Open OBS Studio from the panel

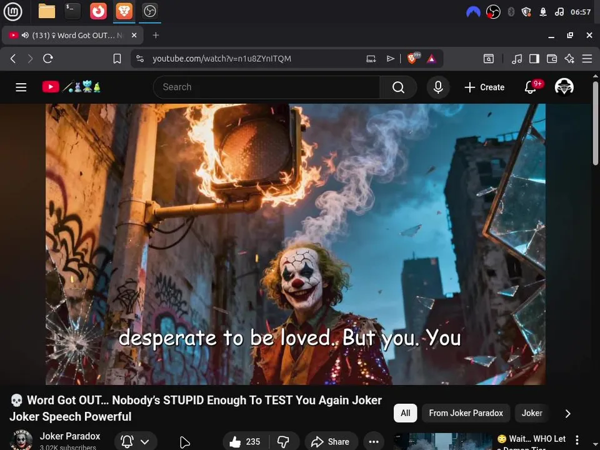(x=149, y=11)
